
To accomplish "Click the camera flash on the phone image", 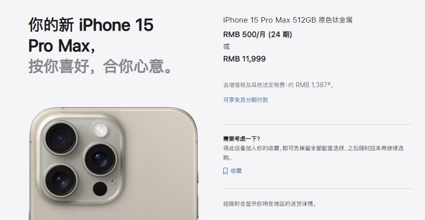I will click(x=100, y=130).
